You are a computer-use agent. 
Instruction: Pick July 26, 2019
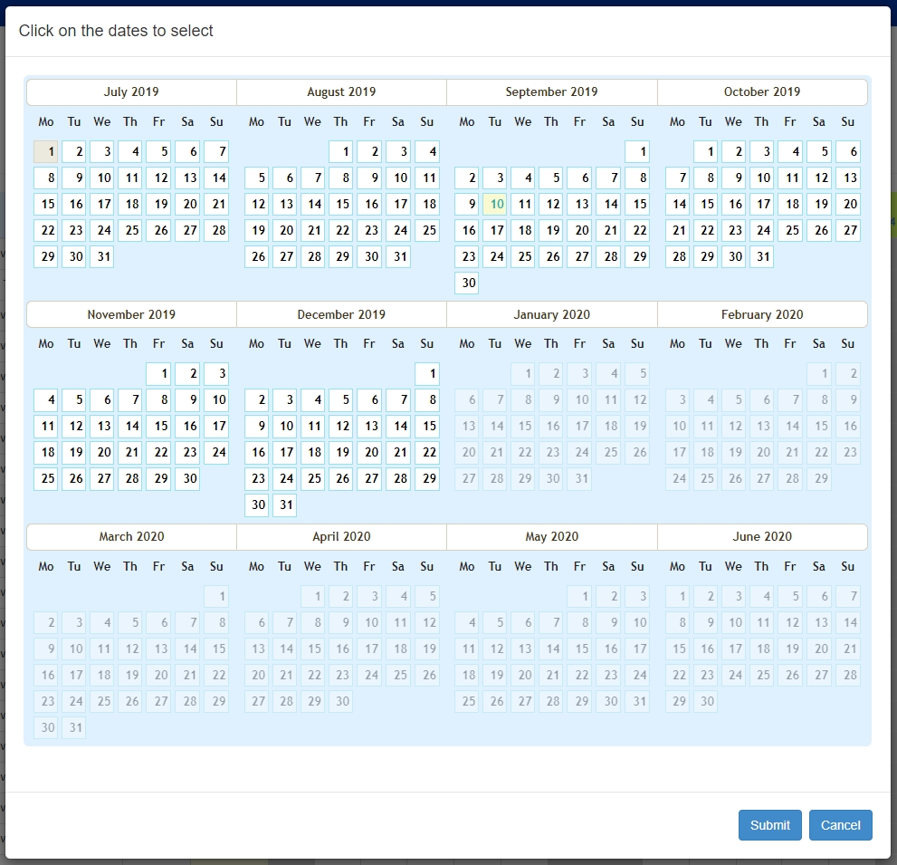click(x=158, y=230)
